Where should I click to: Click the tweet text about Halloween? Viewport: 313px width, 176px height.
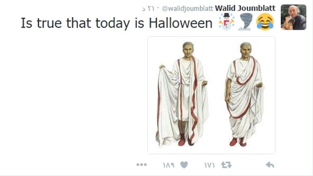pyautogui.click(x=117, y=23)
